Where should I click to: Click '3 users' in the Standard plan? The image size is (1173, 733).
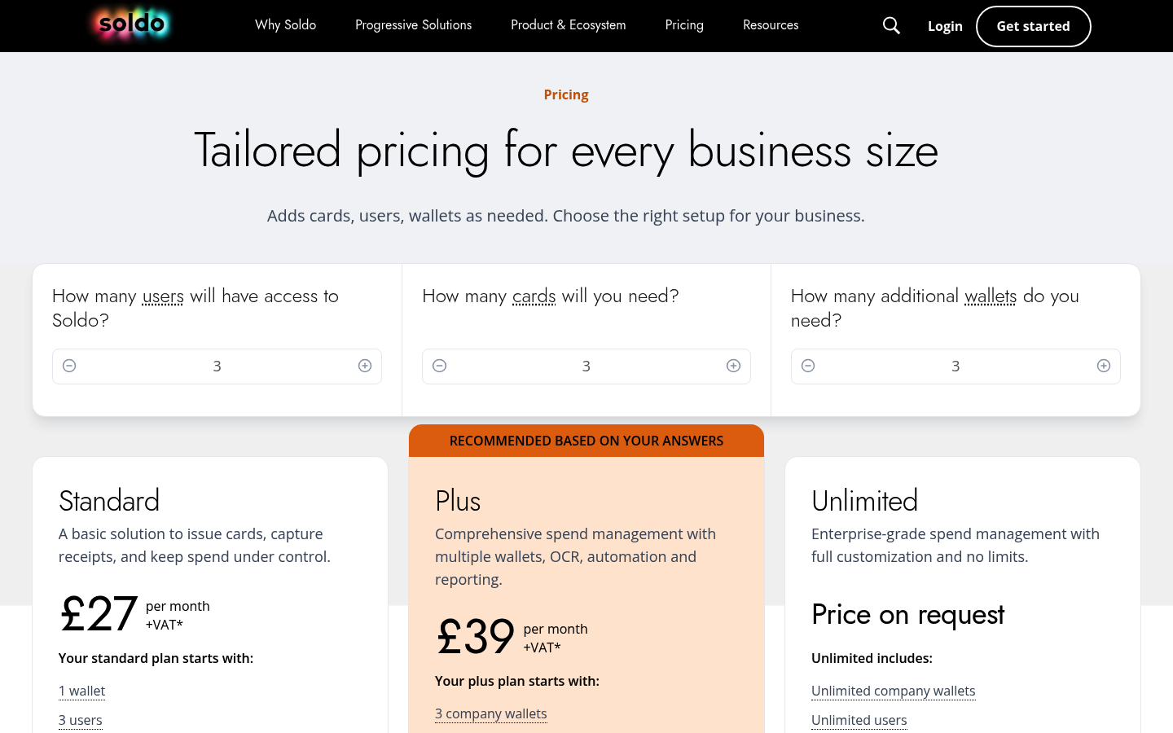(x=81, y=720)
